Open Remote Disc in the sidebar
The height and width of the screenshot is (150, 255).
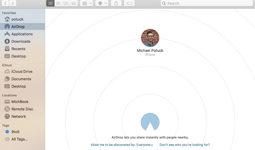click(x=22, y=109)
